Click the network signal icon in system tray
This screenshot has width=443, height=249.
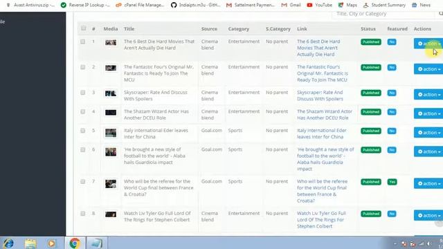click(x=422, y=244)
